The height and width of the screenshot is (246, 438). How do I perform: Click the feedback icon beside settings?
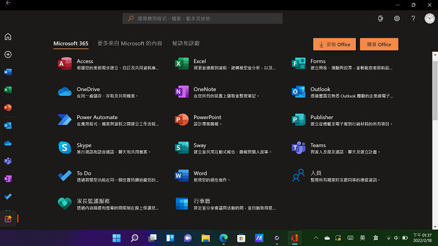(380, 18)
